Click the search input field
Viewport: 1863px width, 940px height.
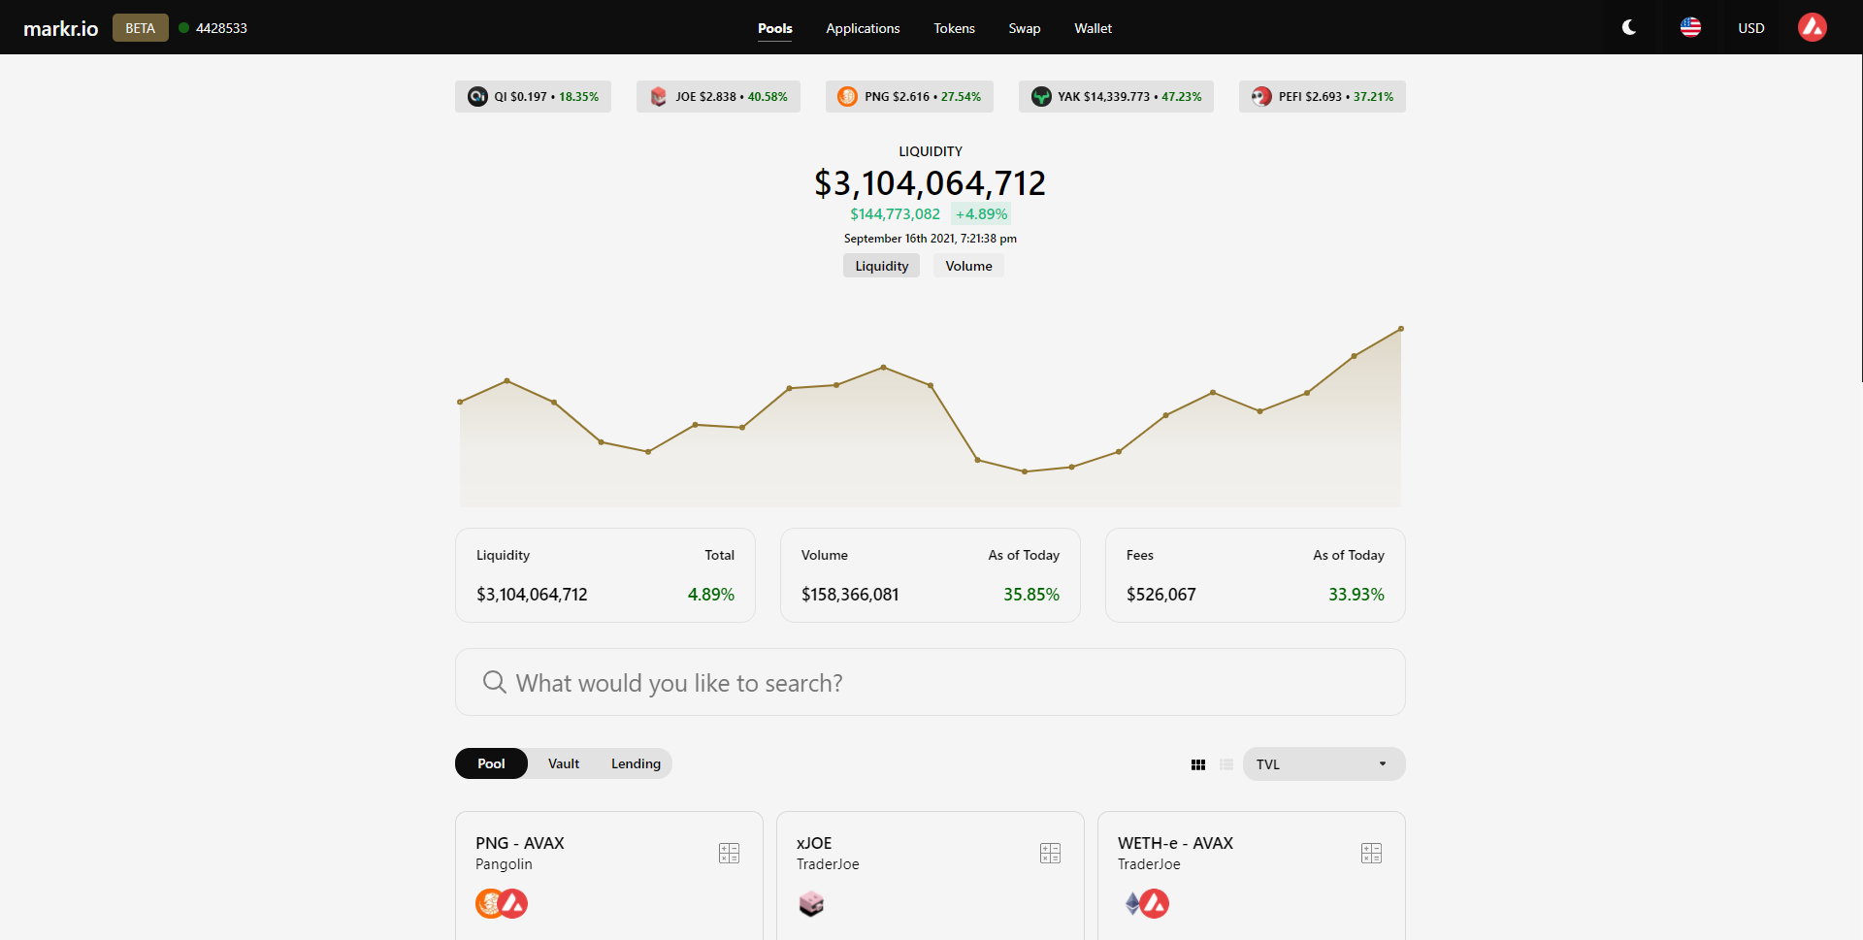[x=930, y=683]
